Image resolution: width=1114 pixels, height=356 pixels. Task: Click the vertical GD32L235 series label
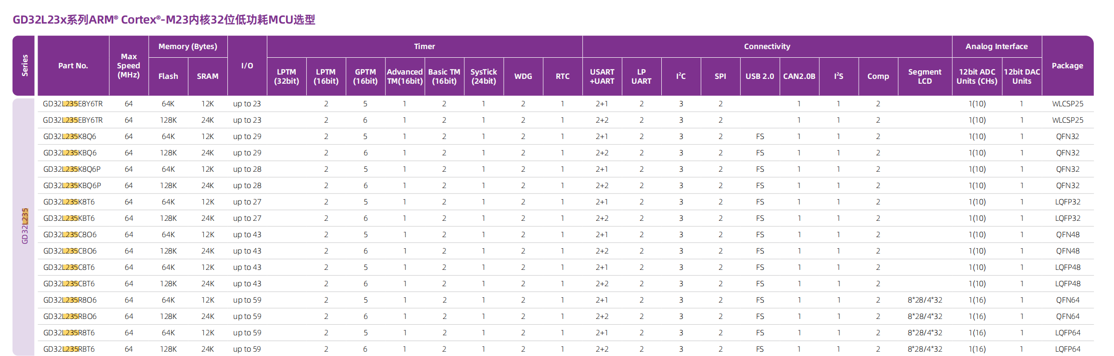[x=25, y=226]
